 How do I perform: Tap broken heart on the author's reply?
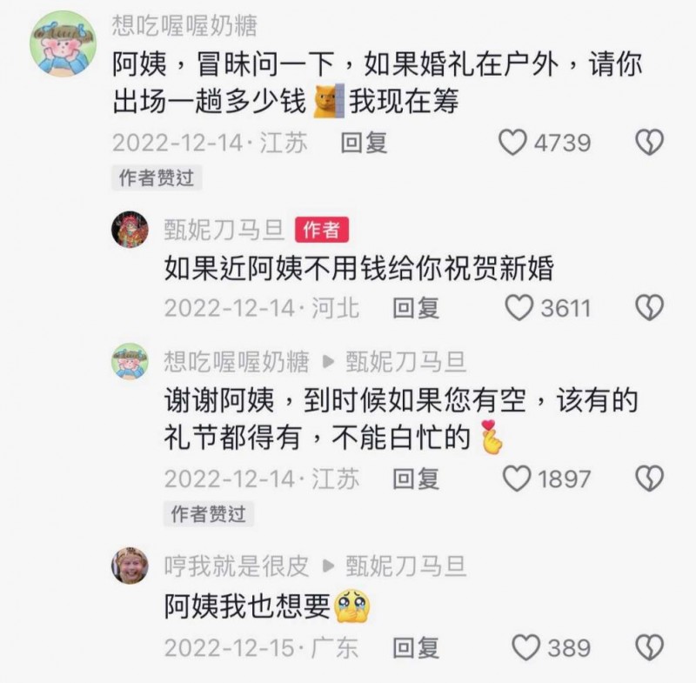649,307
